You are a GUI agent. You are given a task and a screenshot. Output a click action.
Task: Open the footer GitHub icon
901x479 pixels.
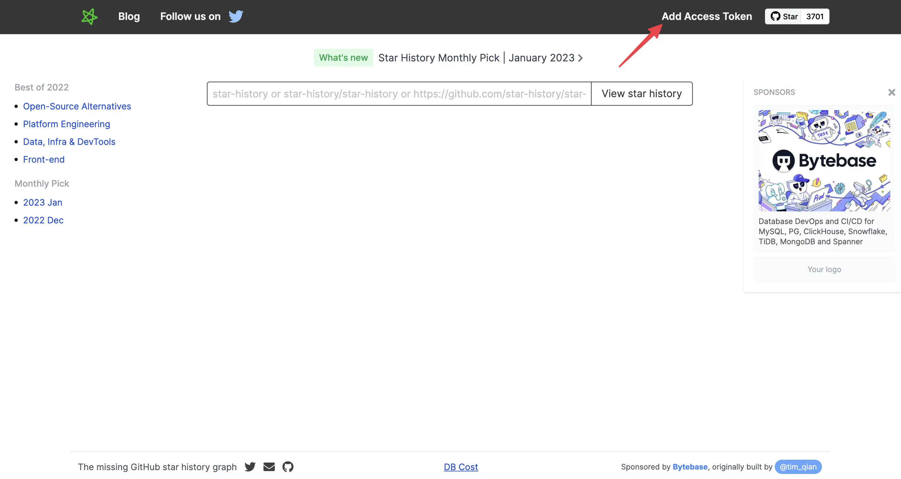(288, 467)
